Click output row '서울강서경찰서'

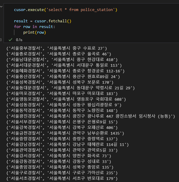pyautogui.click(x=59, y=156)
